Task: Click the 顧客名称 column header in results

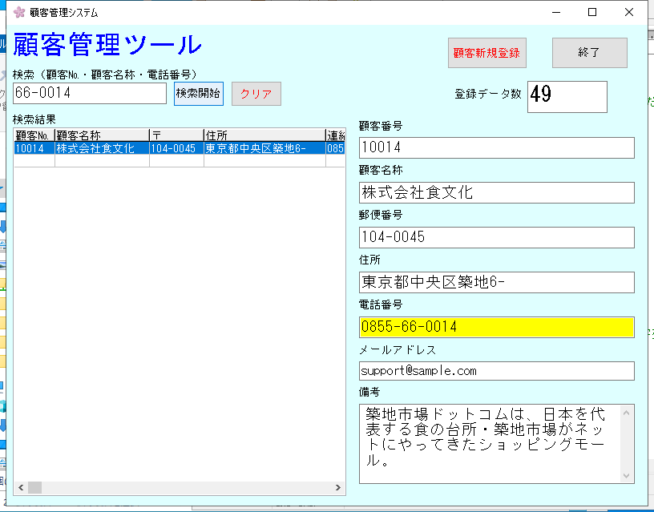Action: (x=102, y=135)
